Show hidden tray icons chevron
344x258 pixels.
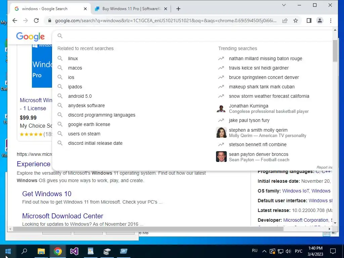pyautogui.click(x=264, y=251)
